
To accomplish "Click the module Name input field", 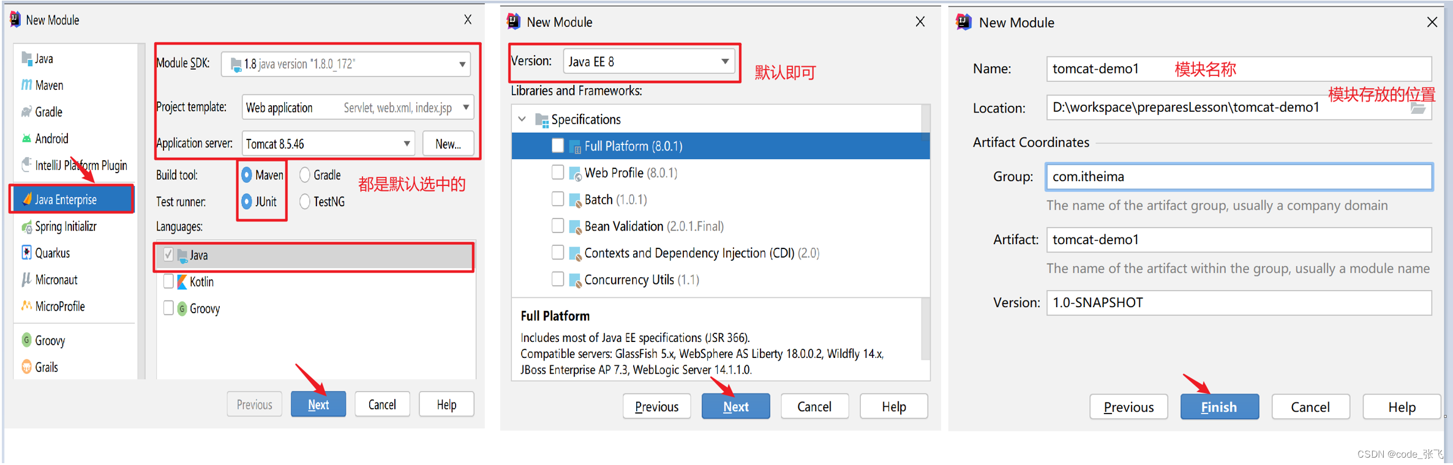I will 1239,69.
